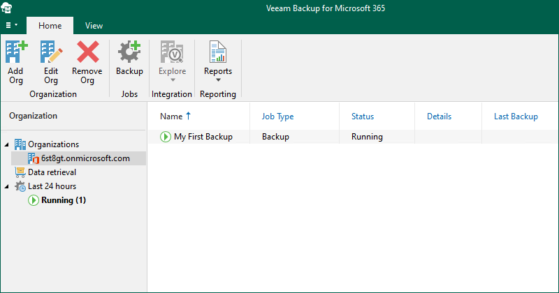Screen dimensions: 559x293
Task: Click the Edit Org icon
Action: click(51, 52)
